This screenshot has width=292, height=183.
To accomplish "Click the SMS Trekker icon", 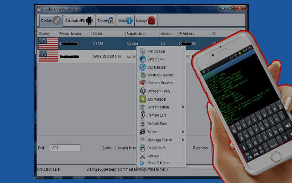I will tap(142, 59).
